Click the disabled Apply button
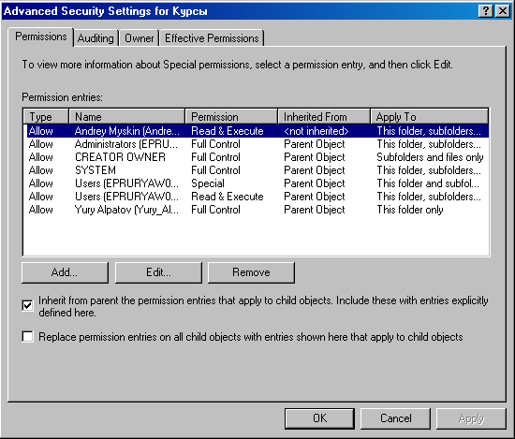 point(471,418)
